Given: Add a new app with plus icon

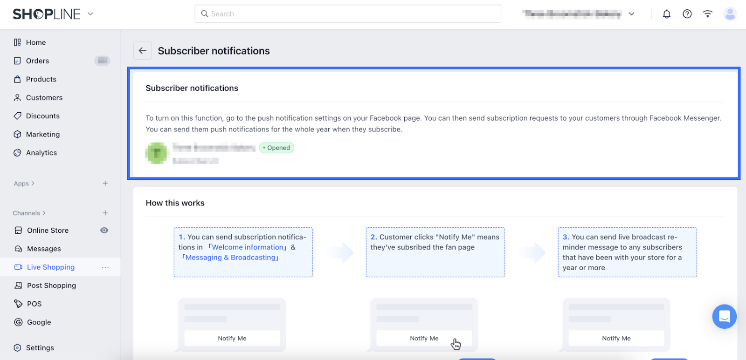Looking at the screenshot, I should point(105,183).
